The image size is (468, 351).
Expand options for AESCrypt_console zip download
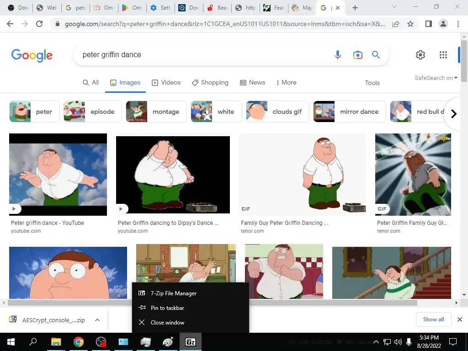tap(97, 320)
